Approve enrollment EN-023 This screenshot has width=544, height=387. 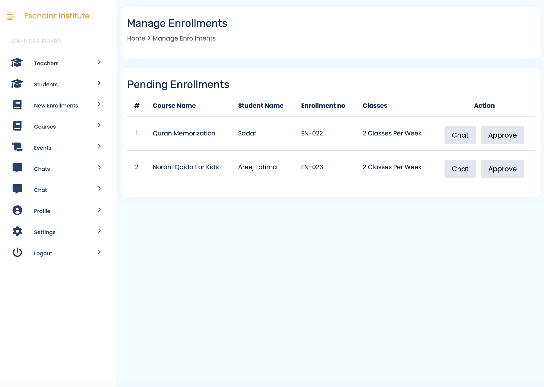[x=502, y=169]
